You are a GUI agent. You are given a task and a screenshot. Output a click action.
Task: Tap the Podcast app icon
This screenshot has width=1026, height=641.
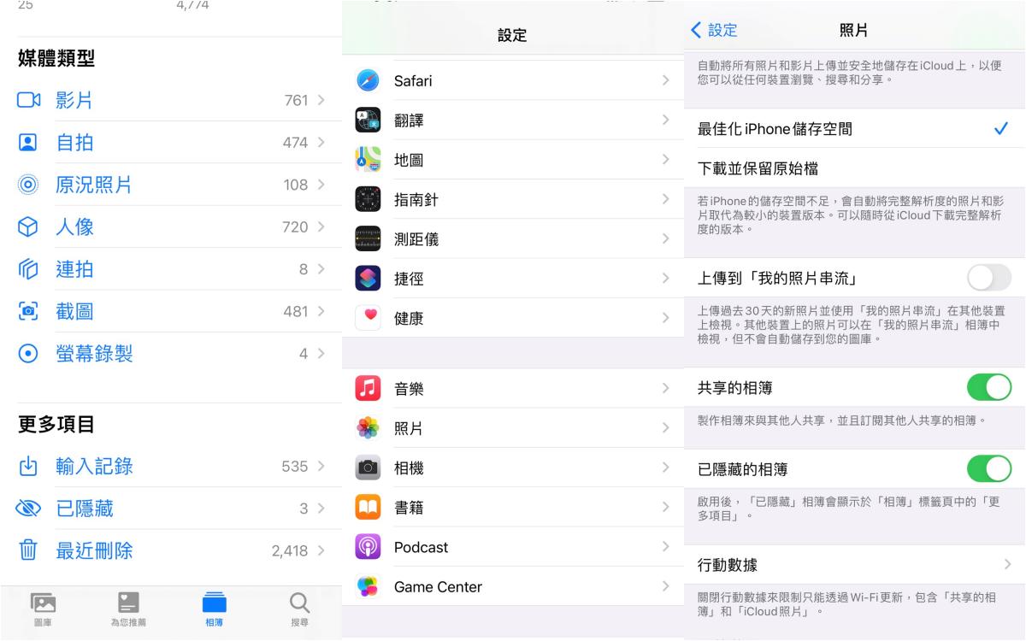[368, 547]
